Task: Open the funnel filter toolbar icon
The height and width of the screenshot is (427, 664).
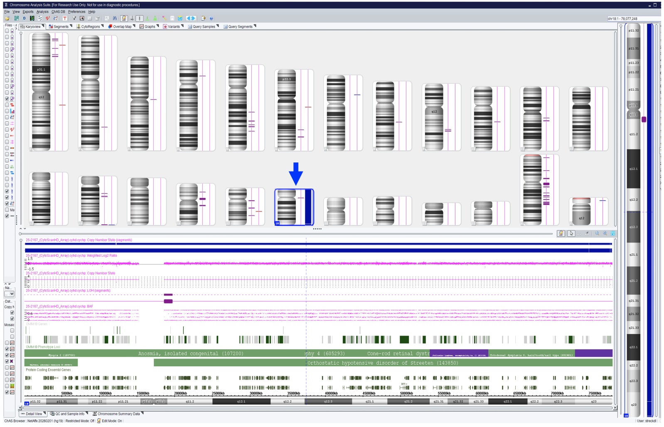Action: pyautogui.click(x=74, y=18)
